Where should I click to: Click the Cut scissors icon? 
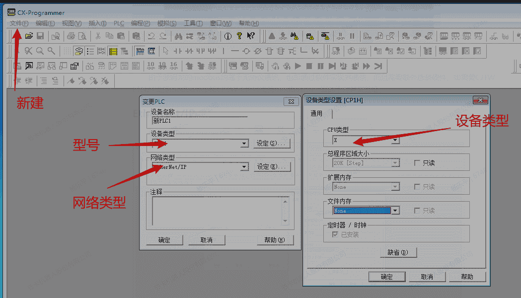pos(98,36)
